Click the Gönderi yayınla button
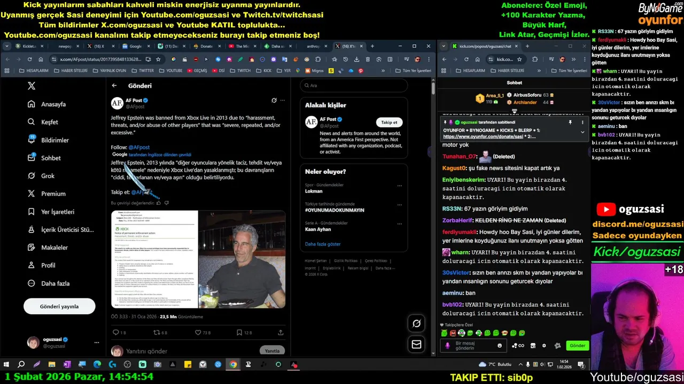684x384 pixels. 59,307
